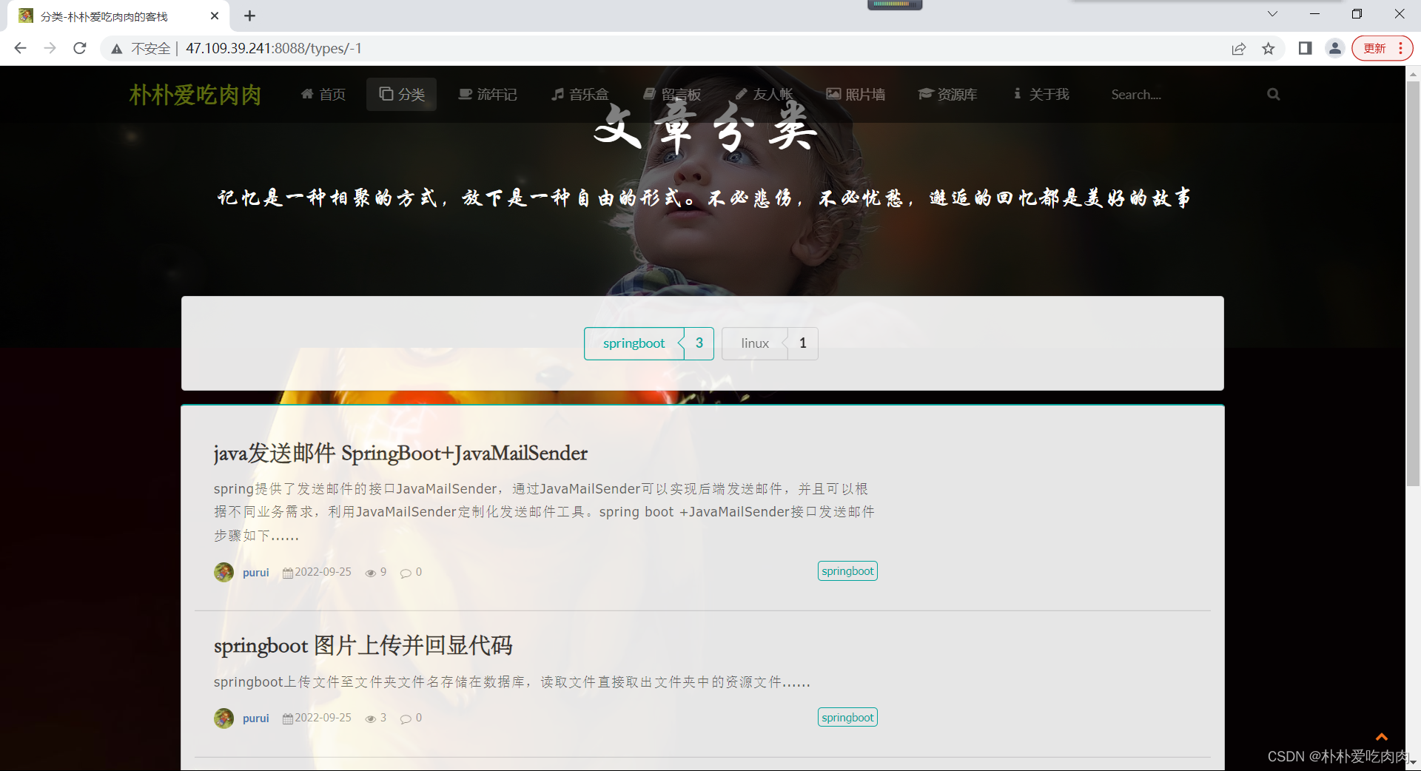Click the linux count badge 1
Image resolution: width=1421 pixels, height=771 pixels.
(x=803, y=343)
